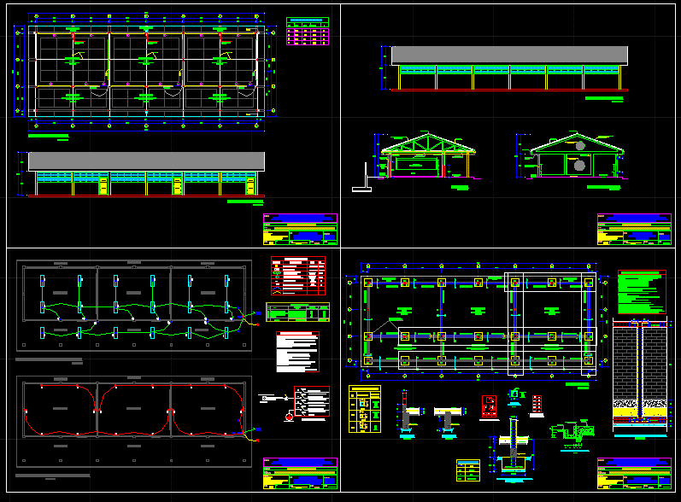Select the floor plan in the top-left sheet
Viewport: 681px width, 502px height.
(145, 75)
